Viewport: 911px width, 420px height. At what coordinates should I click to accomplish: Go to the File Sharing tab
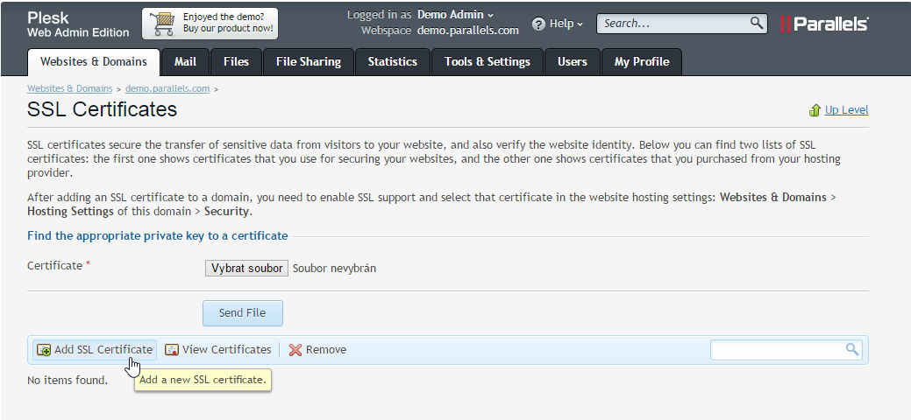point(308,61)
